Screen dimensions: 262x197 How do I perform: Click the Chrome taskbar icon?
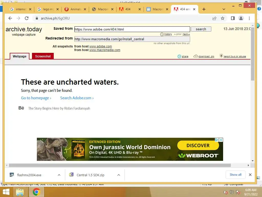point(36,192)
